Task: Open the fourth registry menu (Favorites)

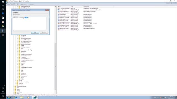Action: coord(24,5)
